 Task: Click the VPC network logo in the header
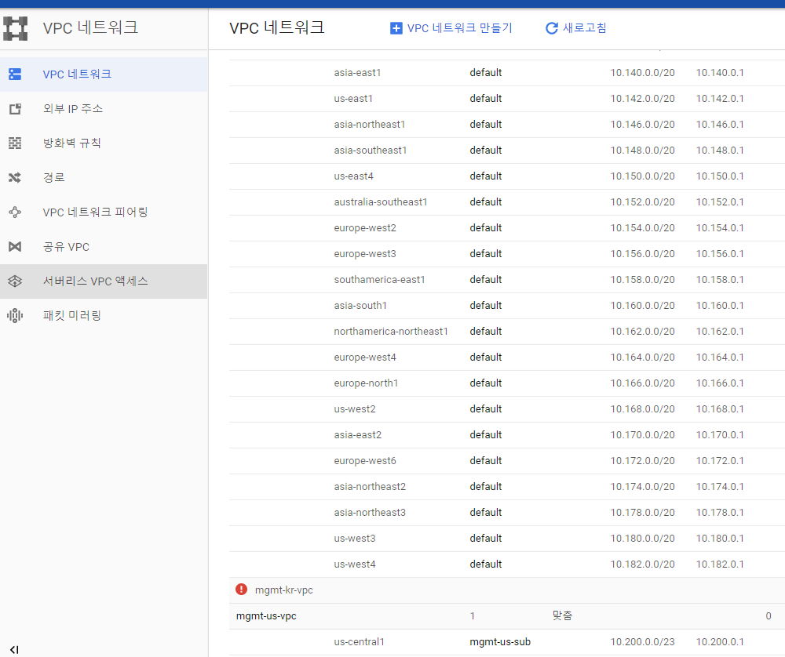(15, 28)
